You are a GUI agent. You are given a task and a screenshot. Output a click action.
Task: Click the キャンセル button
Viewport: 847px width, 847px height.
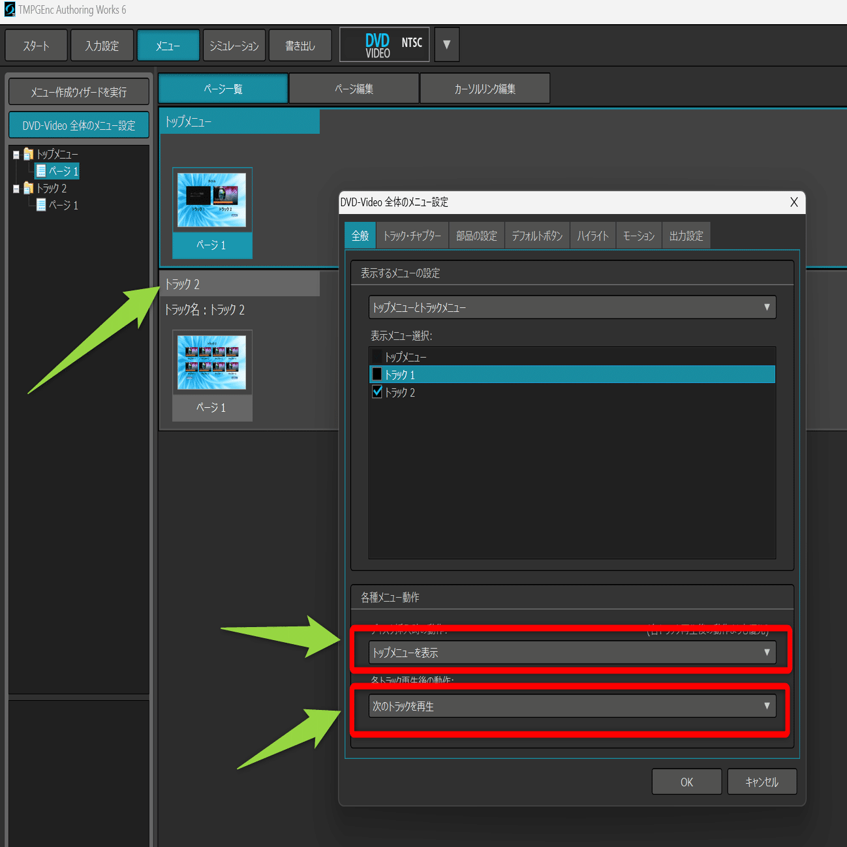[x=762, y=782]
